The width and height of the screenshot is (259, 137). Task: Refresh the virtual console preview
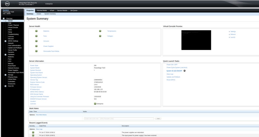[233, 34]
